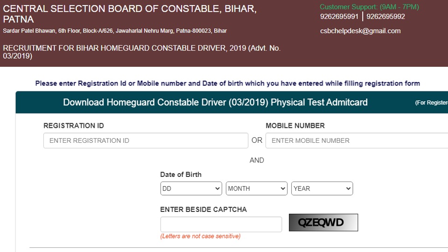This screenshot has width=448, height=252.
Task: Click the Download Homeguard Constable Driver Admitcard banner
Action: click(232, 102)
